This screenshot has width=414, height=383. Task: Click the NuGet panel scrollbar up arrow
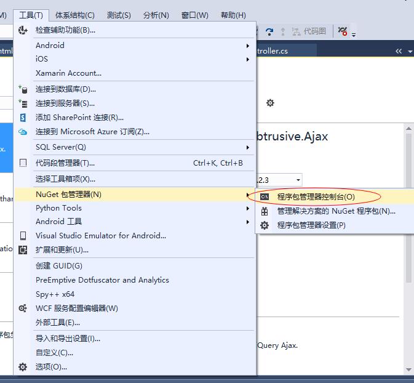pos(408,129)
